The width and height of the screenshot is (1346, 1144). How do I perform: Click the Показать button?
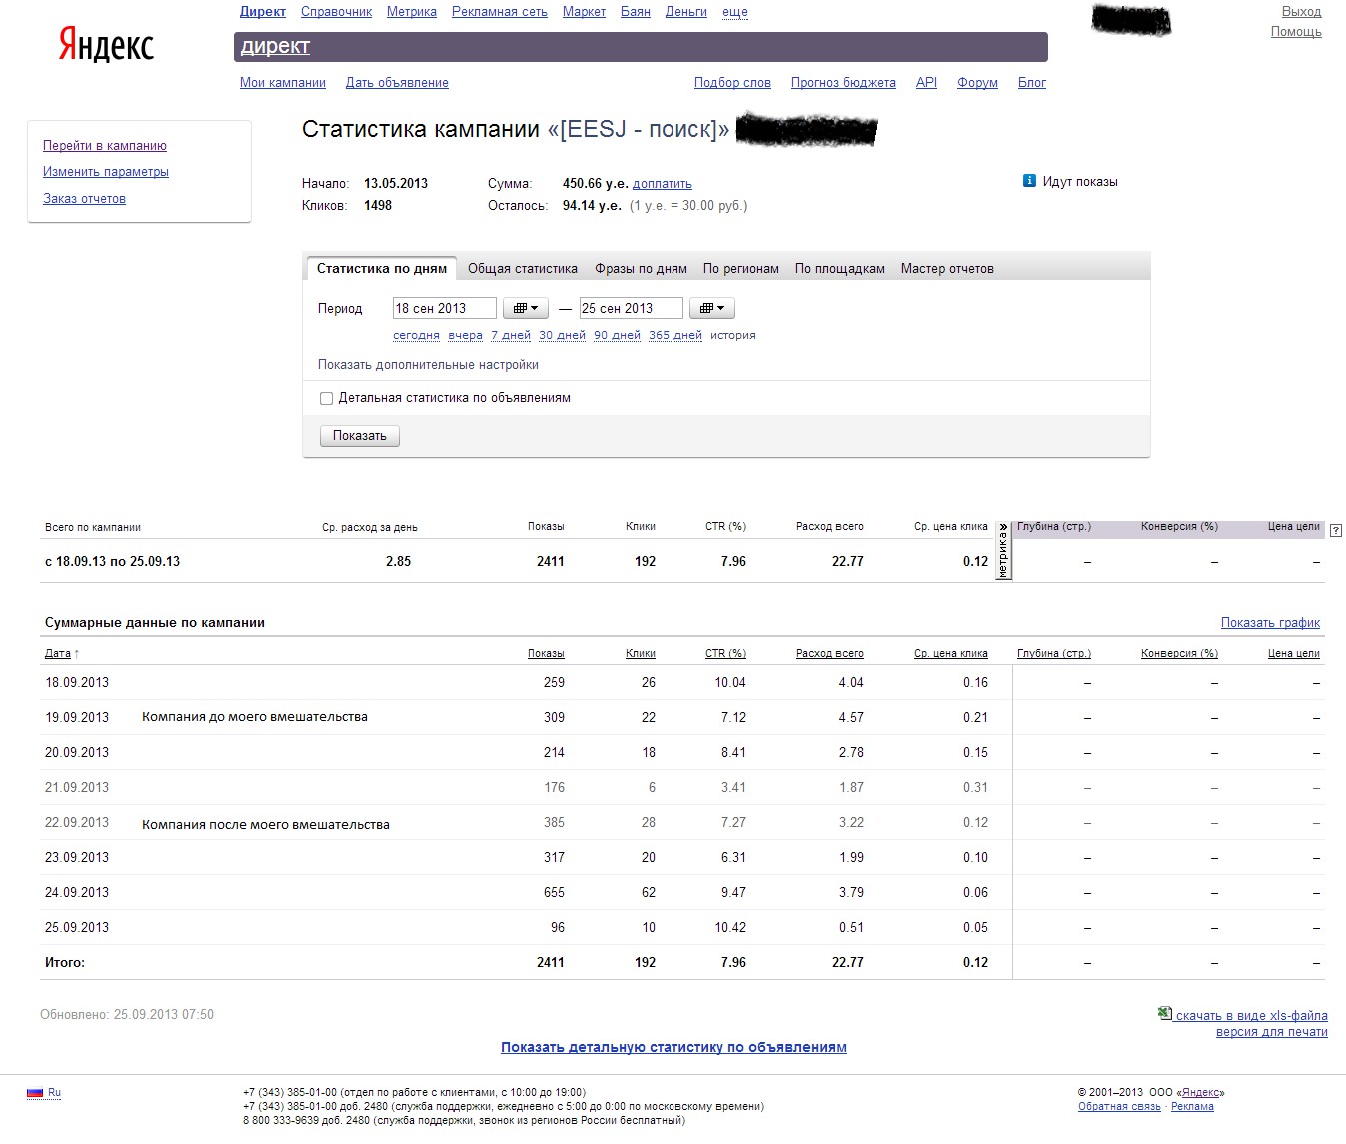pos(360,436)
